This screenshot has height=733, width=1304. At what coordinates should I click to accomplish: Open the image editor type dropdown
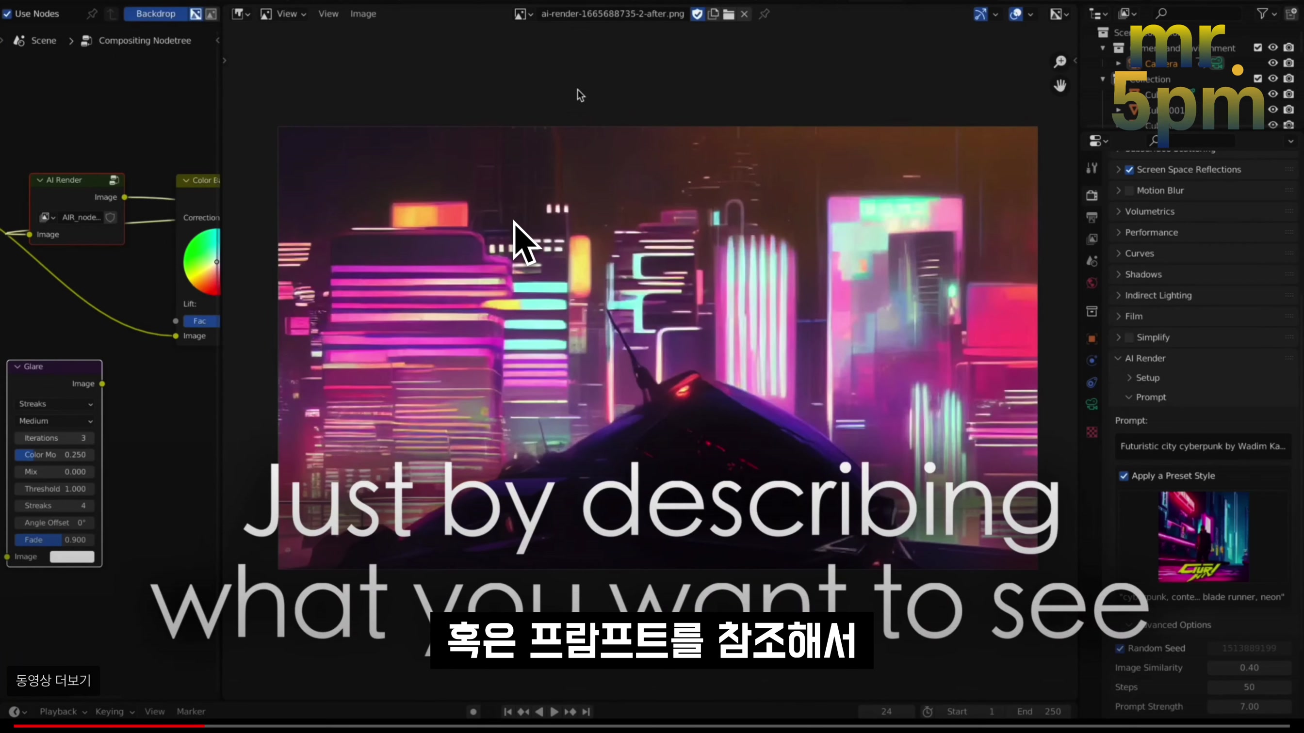(x=241, y=14)
